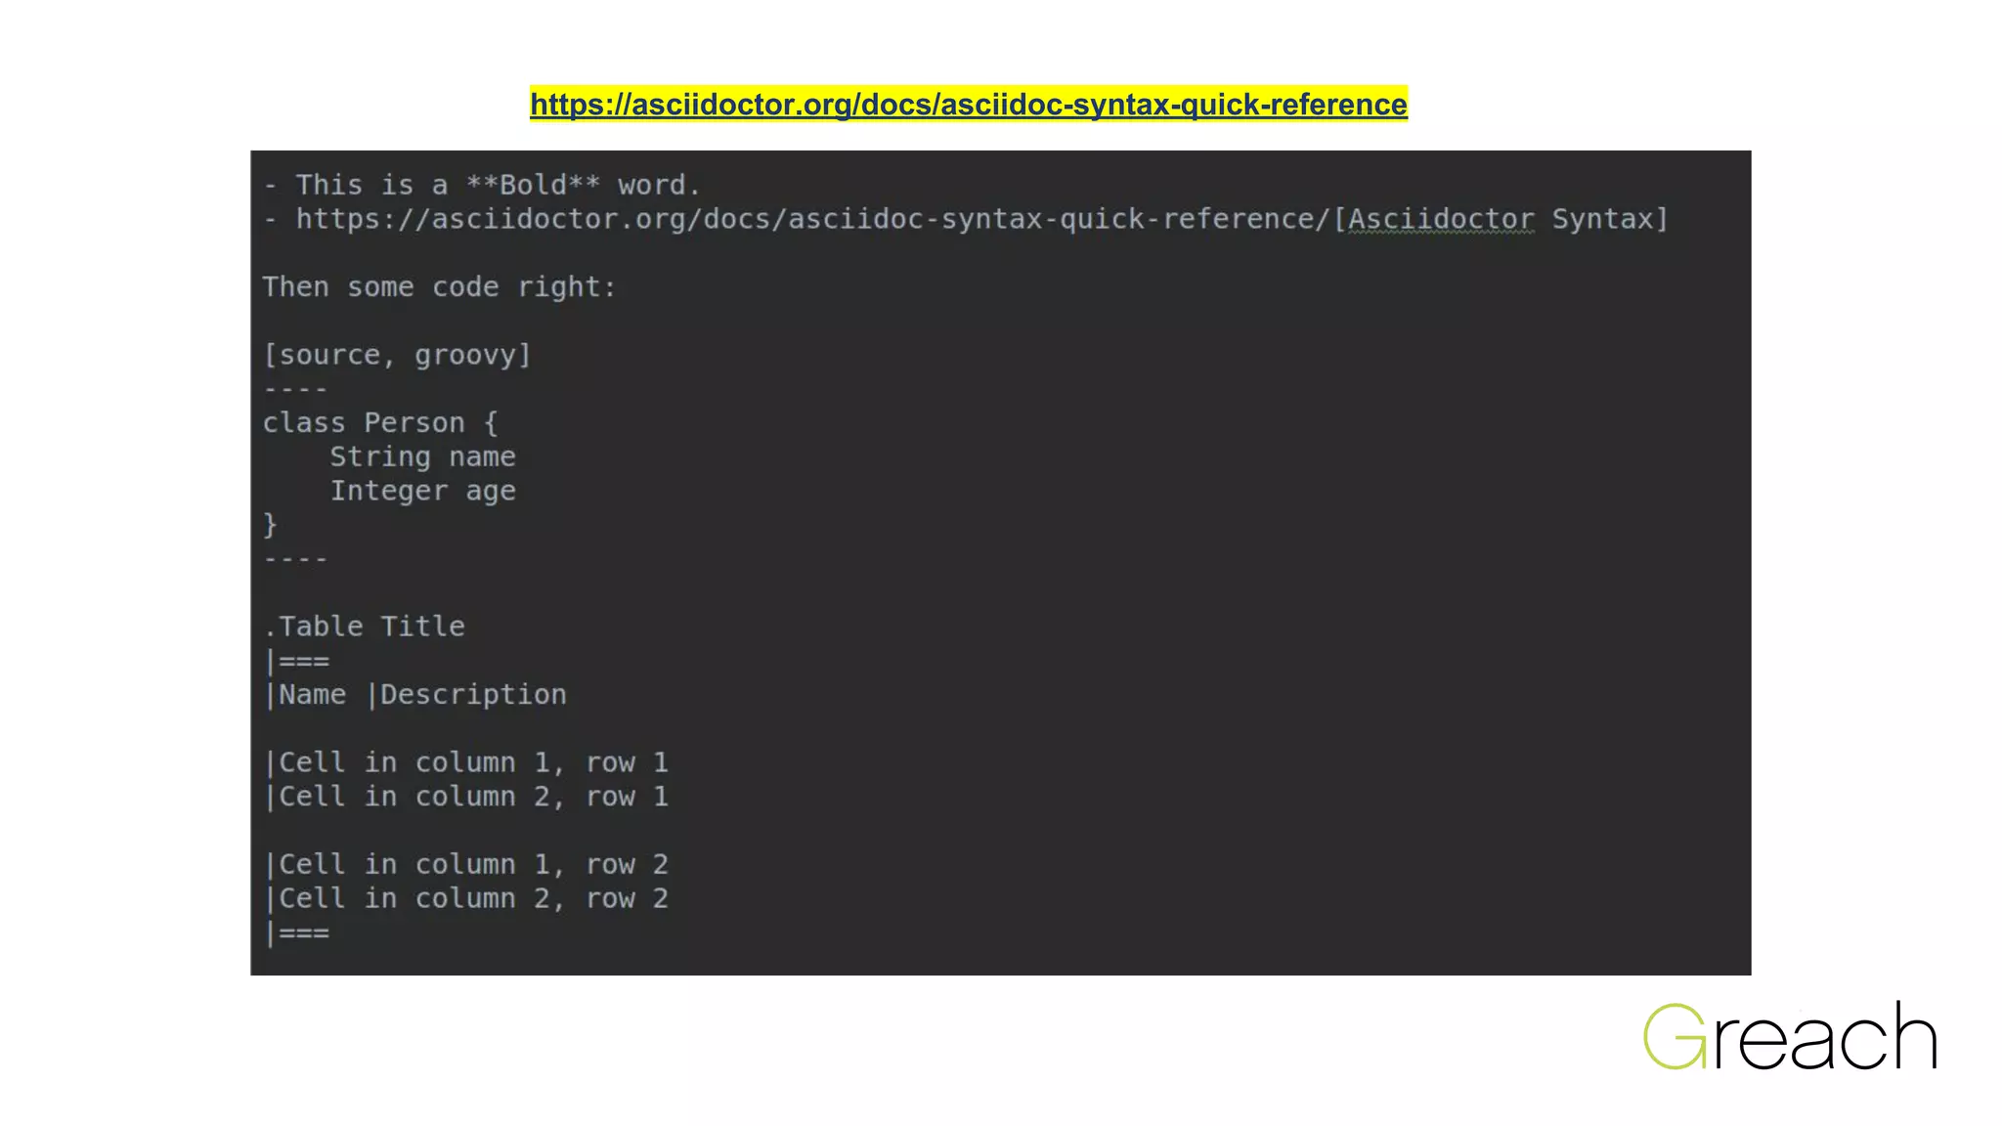The height and width of the screenshot is (1126, 2002).
Task: Click the '.Table Title' line
Action: 364,627
